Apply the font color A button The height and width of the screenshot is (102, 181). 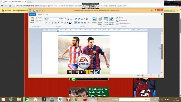click(70, 23)
